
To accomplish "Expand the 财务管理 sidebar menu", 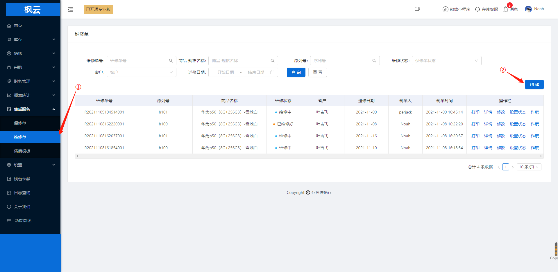I will (30, 81).
